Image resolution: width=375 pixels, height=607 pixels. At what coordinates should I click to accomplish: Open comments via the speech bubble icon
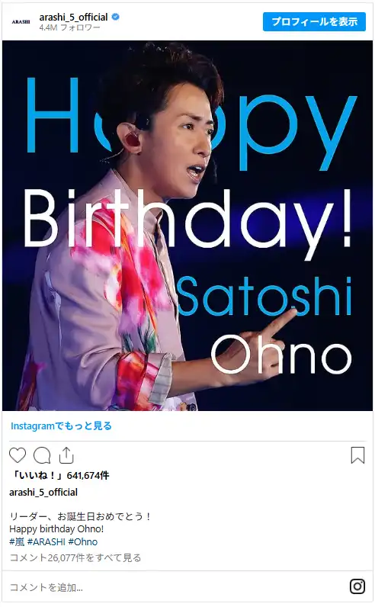[42, 455]
